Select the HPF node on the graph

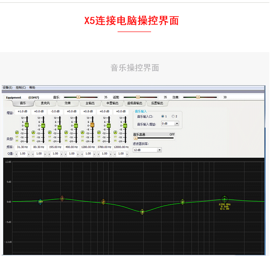(x=40, y=202)
